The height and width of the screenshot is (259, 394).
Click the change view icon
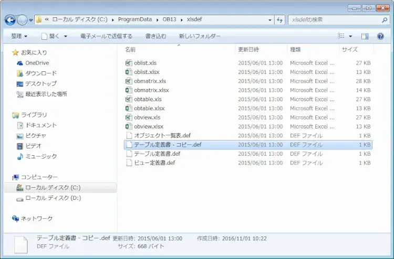tap(341, 36)
